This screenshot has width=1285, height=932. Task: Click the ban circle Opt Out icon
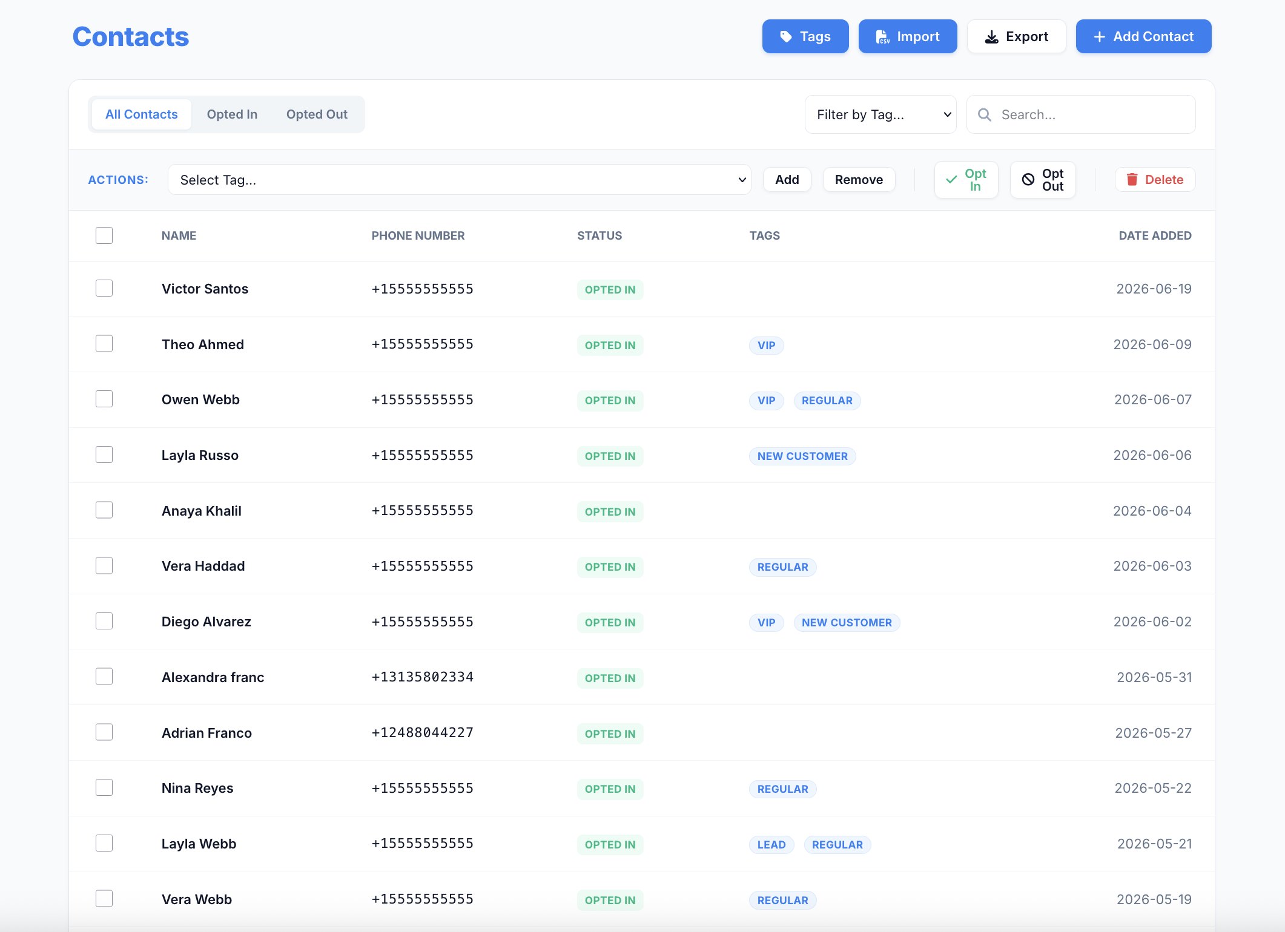tap(1028, 180)
